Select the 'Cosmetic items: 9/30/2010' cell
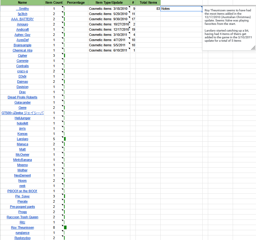This screenshot has width=256, height=240. pos(109,19)
